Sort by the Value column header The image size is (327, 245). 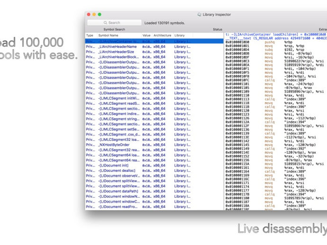147,35
